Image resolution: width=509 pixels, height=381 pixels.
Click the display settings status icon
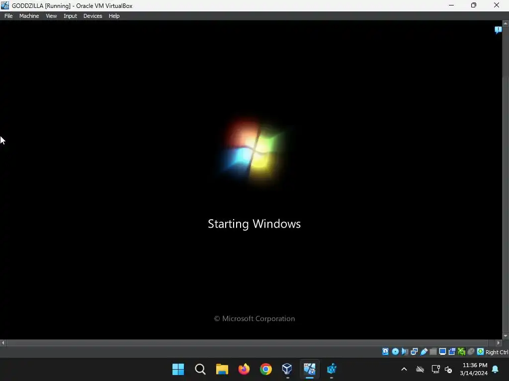click(x=442, y=352)
